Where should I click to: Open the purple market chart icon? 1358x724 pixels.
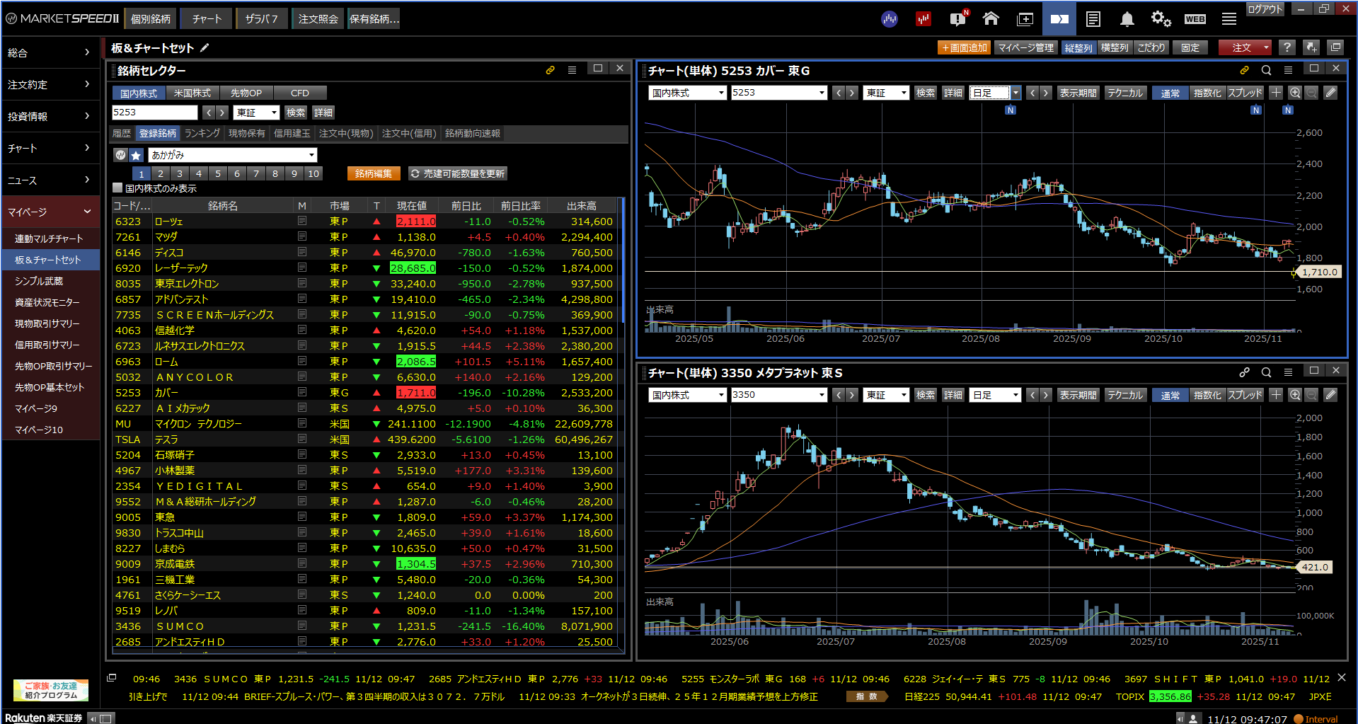890,19
